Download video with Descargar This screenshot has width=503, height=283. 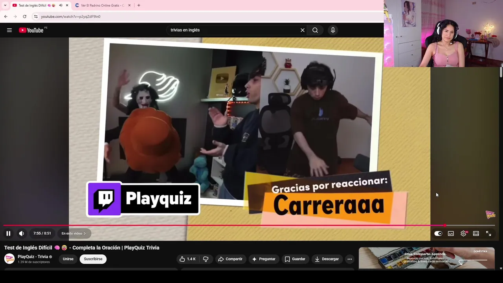(x=327, y=259)
